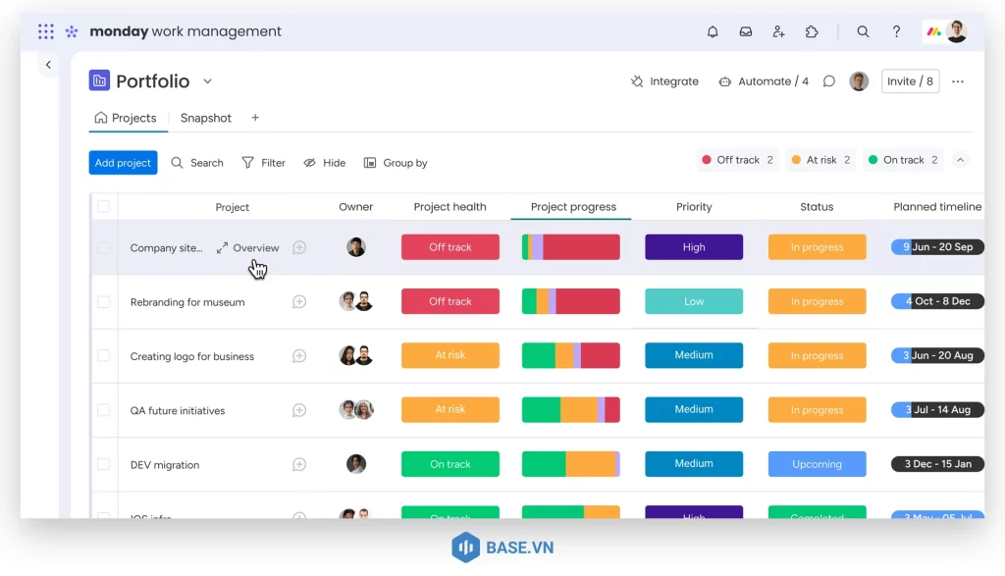
Task: Collapse the status summary with the chevron arrow
Action: point(960,158)
